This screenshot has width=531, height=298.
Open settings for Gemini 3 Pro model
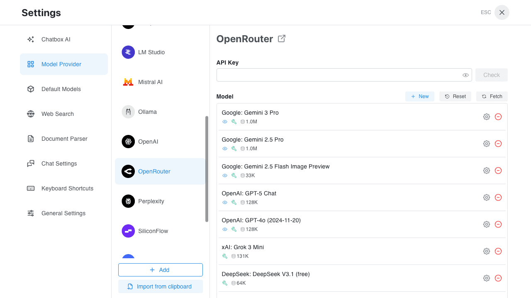pyautogui.click(x=486, y=116)
